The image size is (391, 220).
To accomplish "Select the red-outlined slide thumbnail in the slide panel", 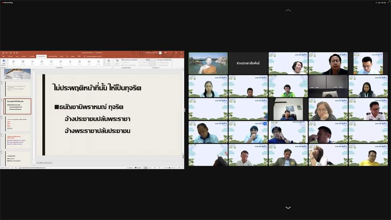I will (x=18, y=106).
